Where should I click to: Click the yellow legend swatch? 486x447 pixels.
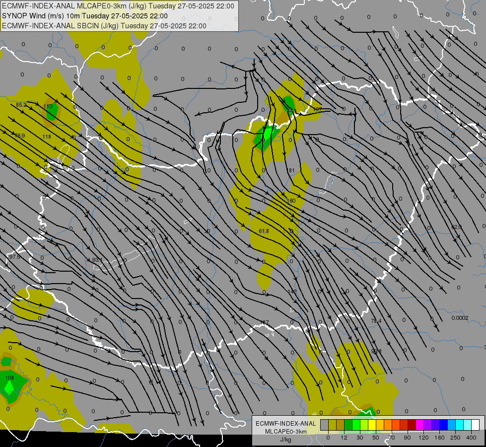tap(372, 425)
